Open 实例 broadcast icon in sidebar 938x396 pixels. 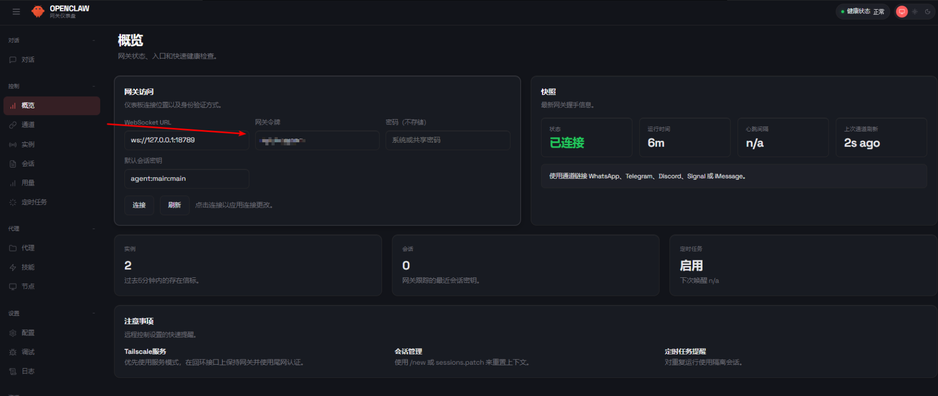click(x=13, y=144)
